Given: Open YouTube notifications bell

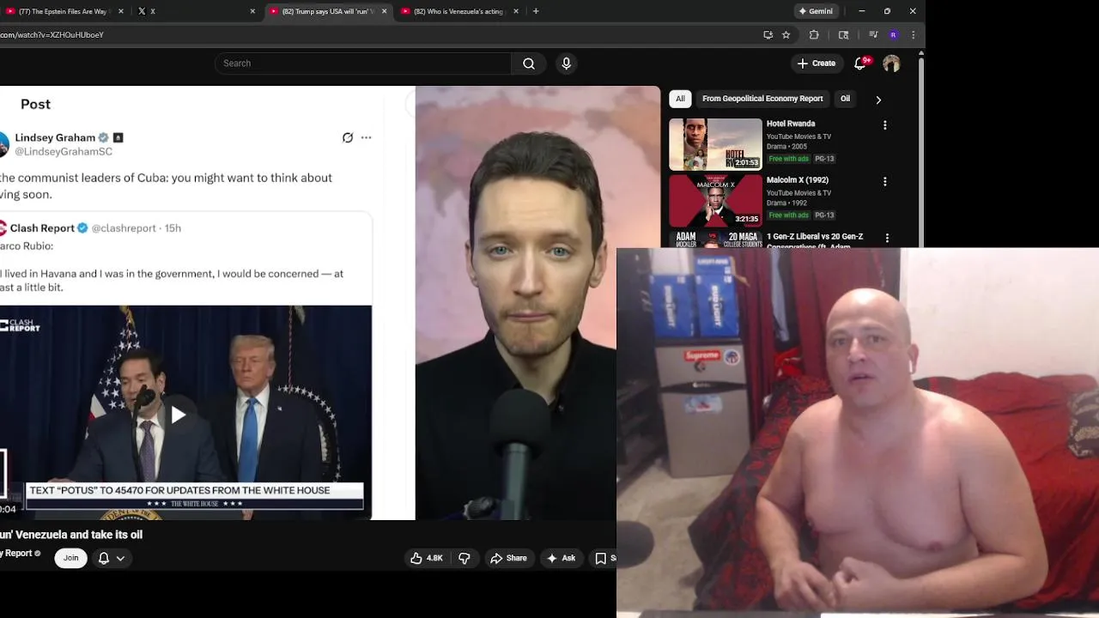Looking at the screenshot, I should point(861,64).
